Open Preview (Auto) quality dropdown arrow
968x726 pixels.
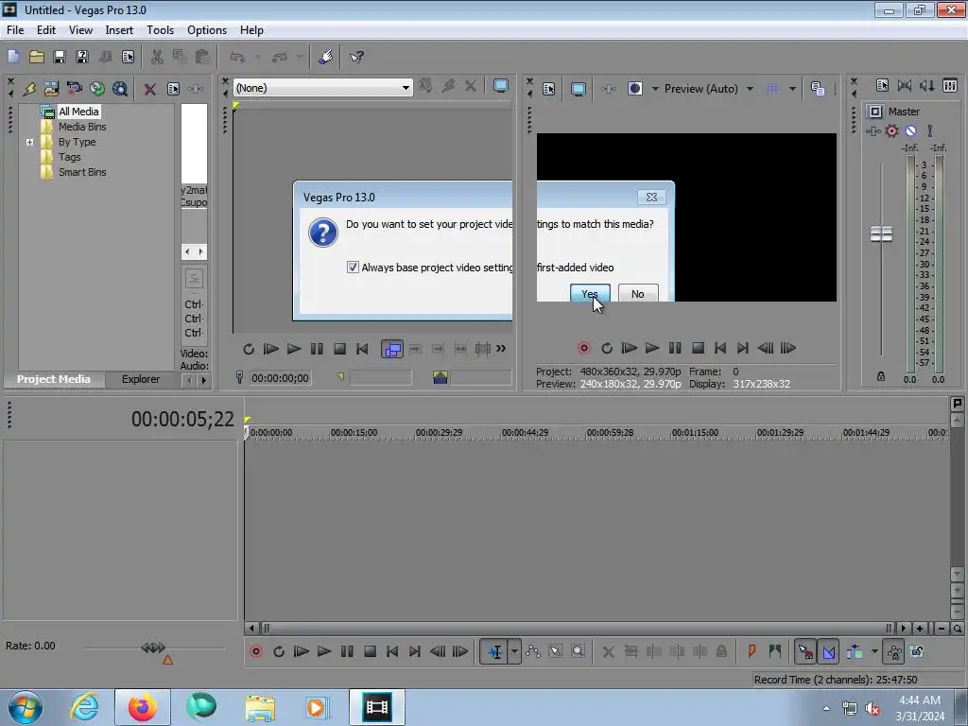pyautogui.click(x=750, y=89)
